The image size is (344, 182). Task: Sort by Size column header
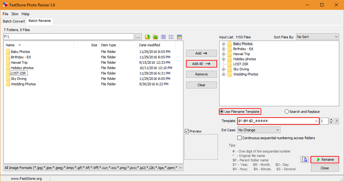click(87, 45)
